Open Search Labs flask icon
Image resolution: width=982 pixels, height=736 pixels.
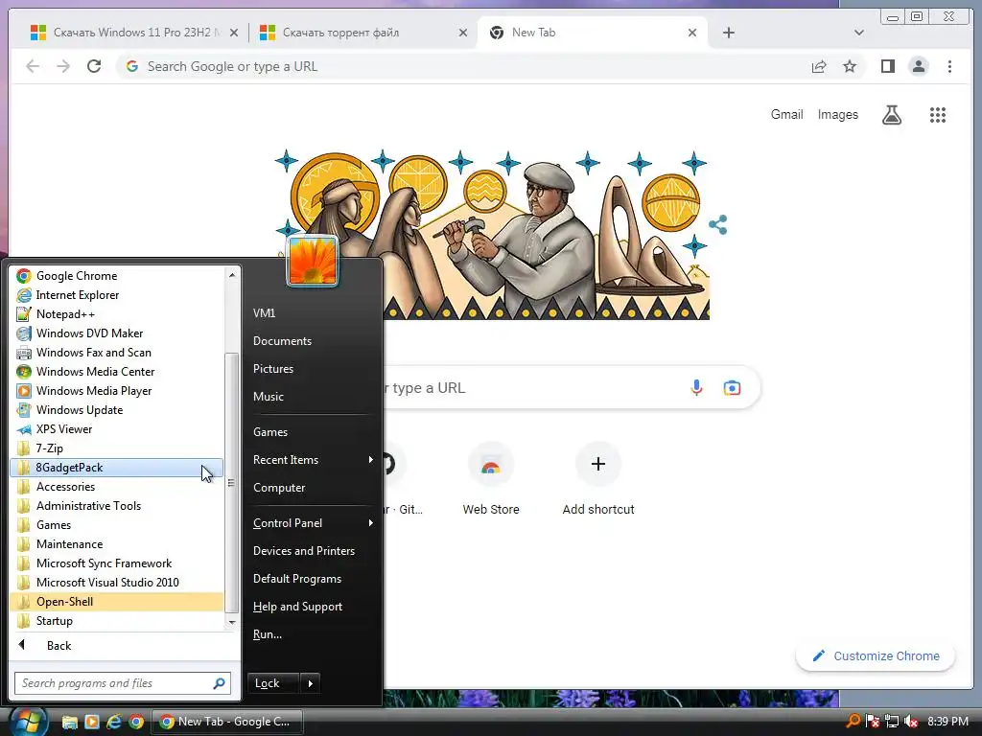(892, 115)
